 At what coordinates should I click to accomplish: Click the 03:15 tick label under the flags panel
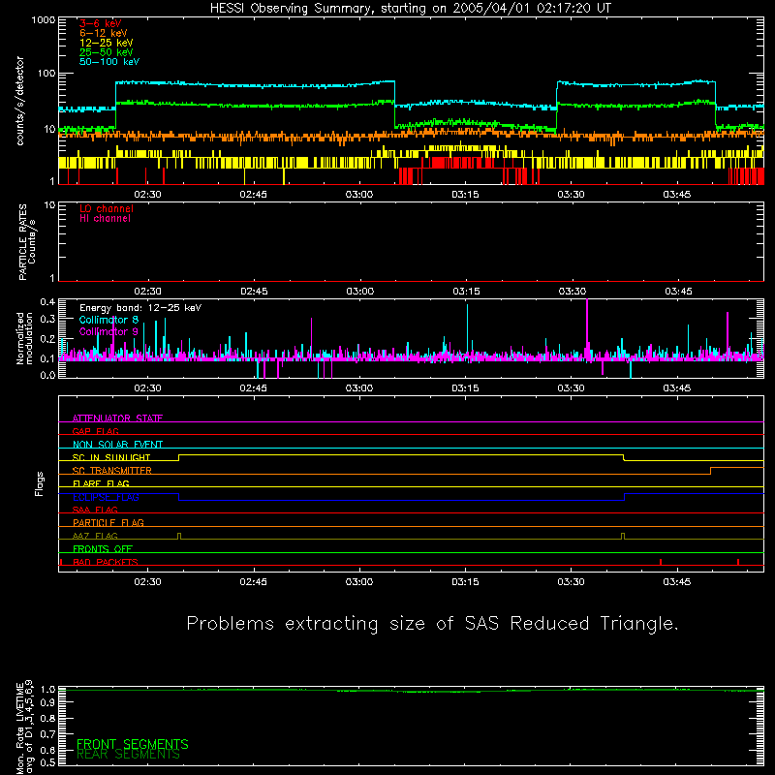466,582
